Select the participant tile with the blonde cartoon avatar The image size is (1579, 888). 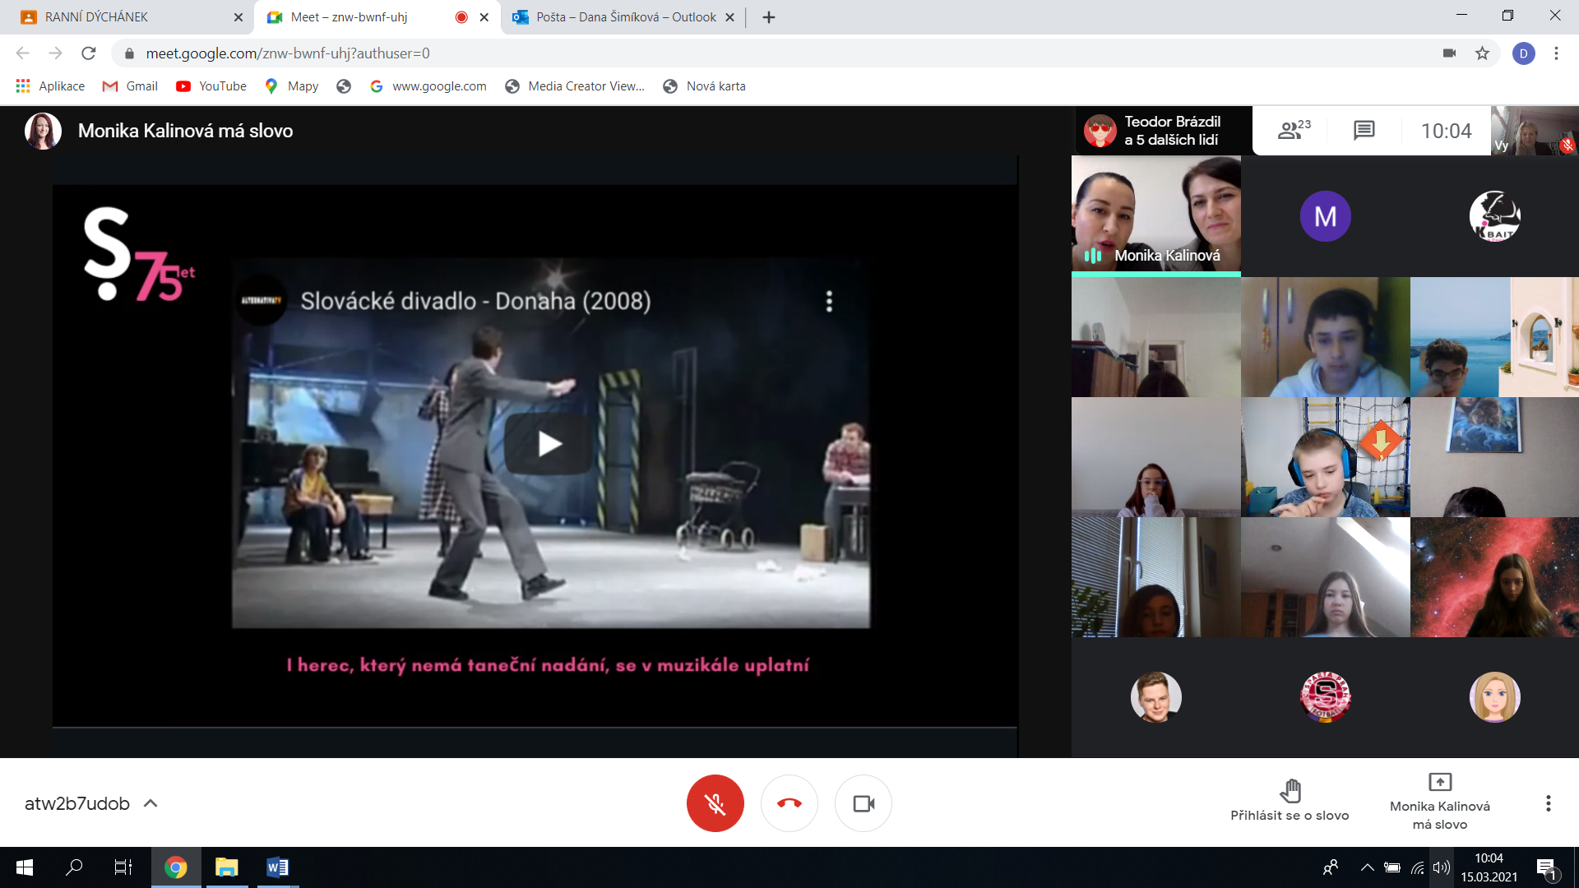click(1494, 696)
